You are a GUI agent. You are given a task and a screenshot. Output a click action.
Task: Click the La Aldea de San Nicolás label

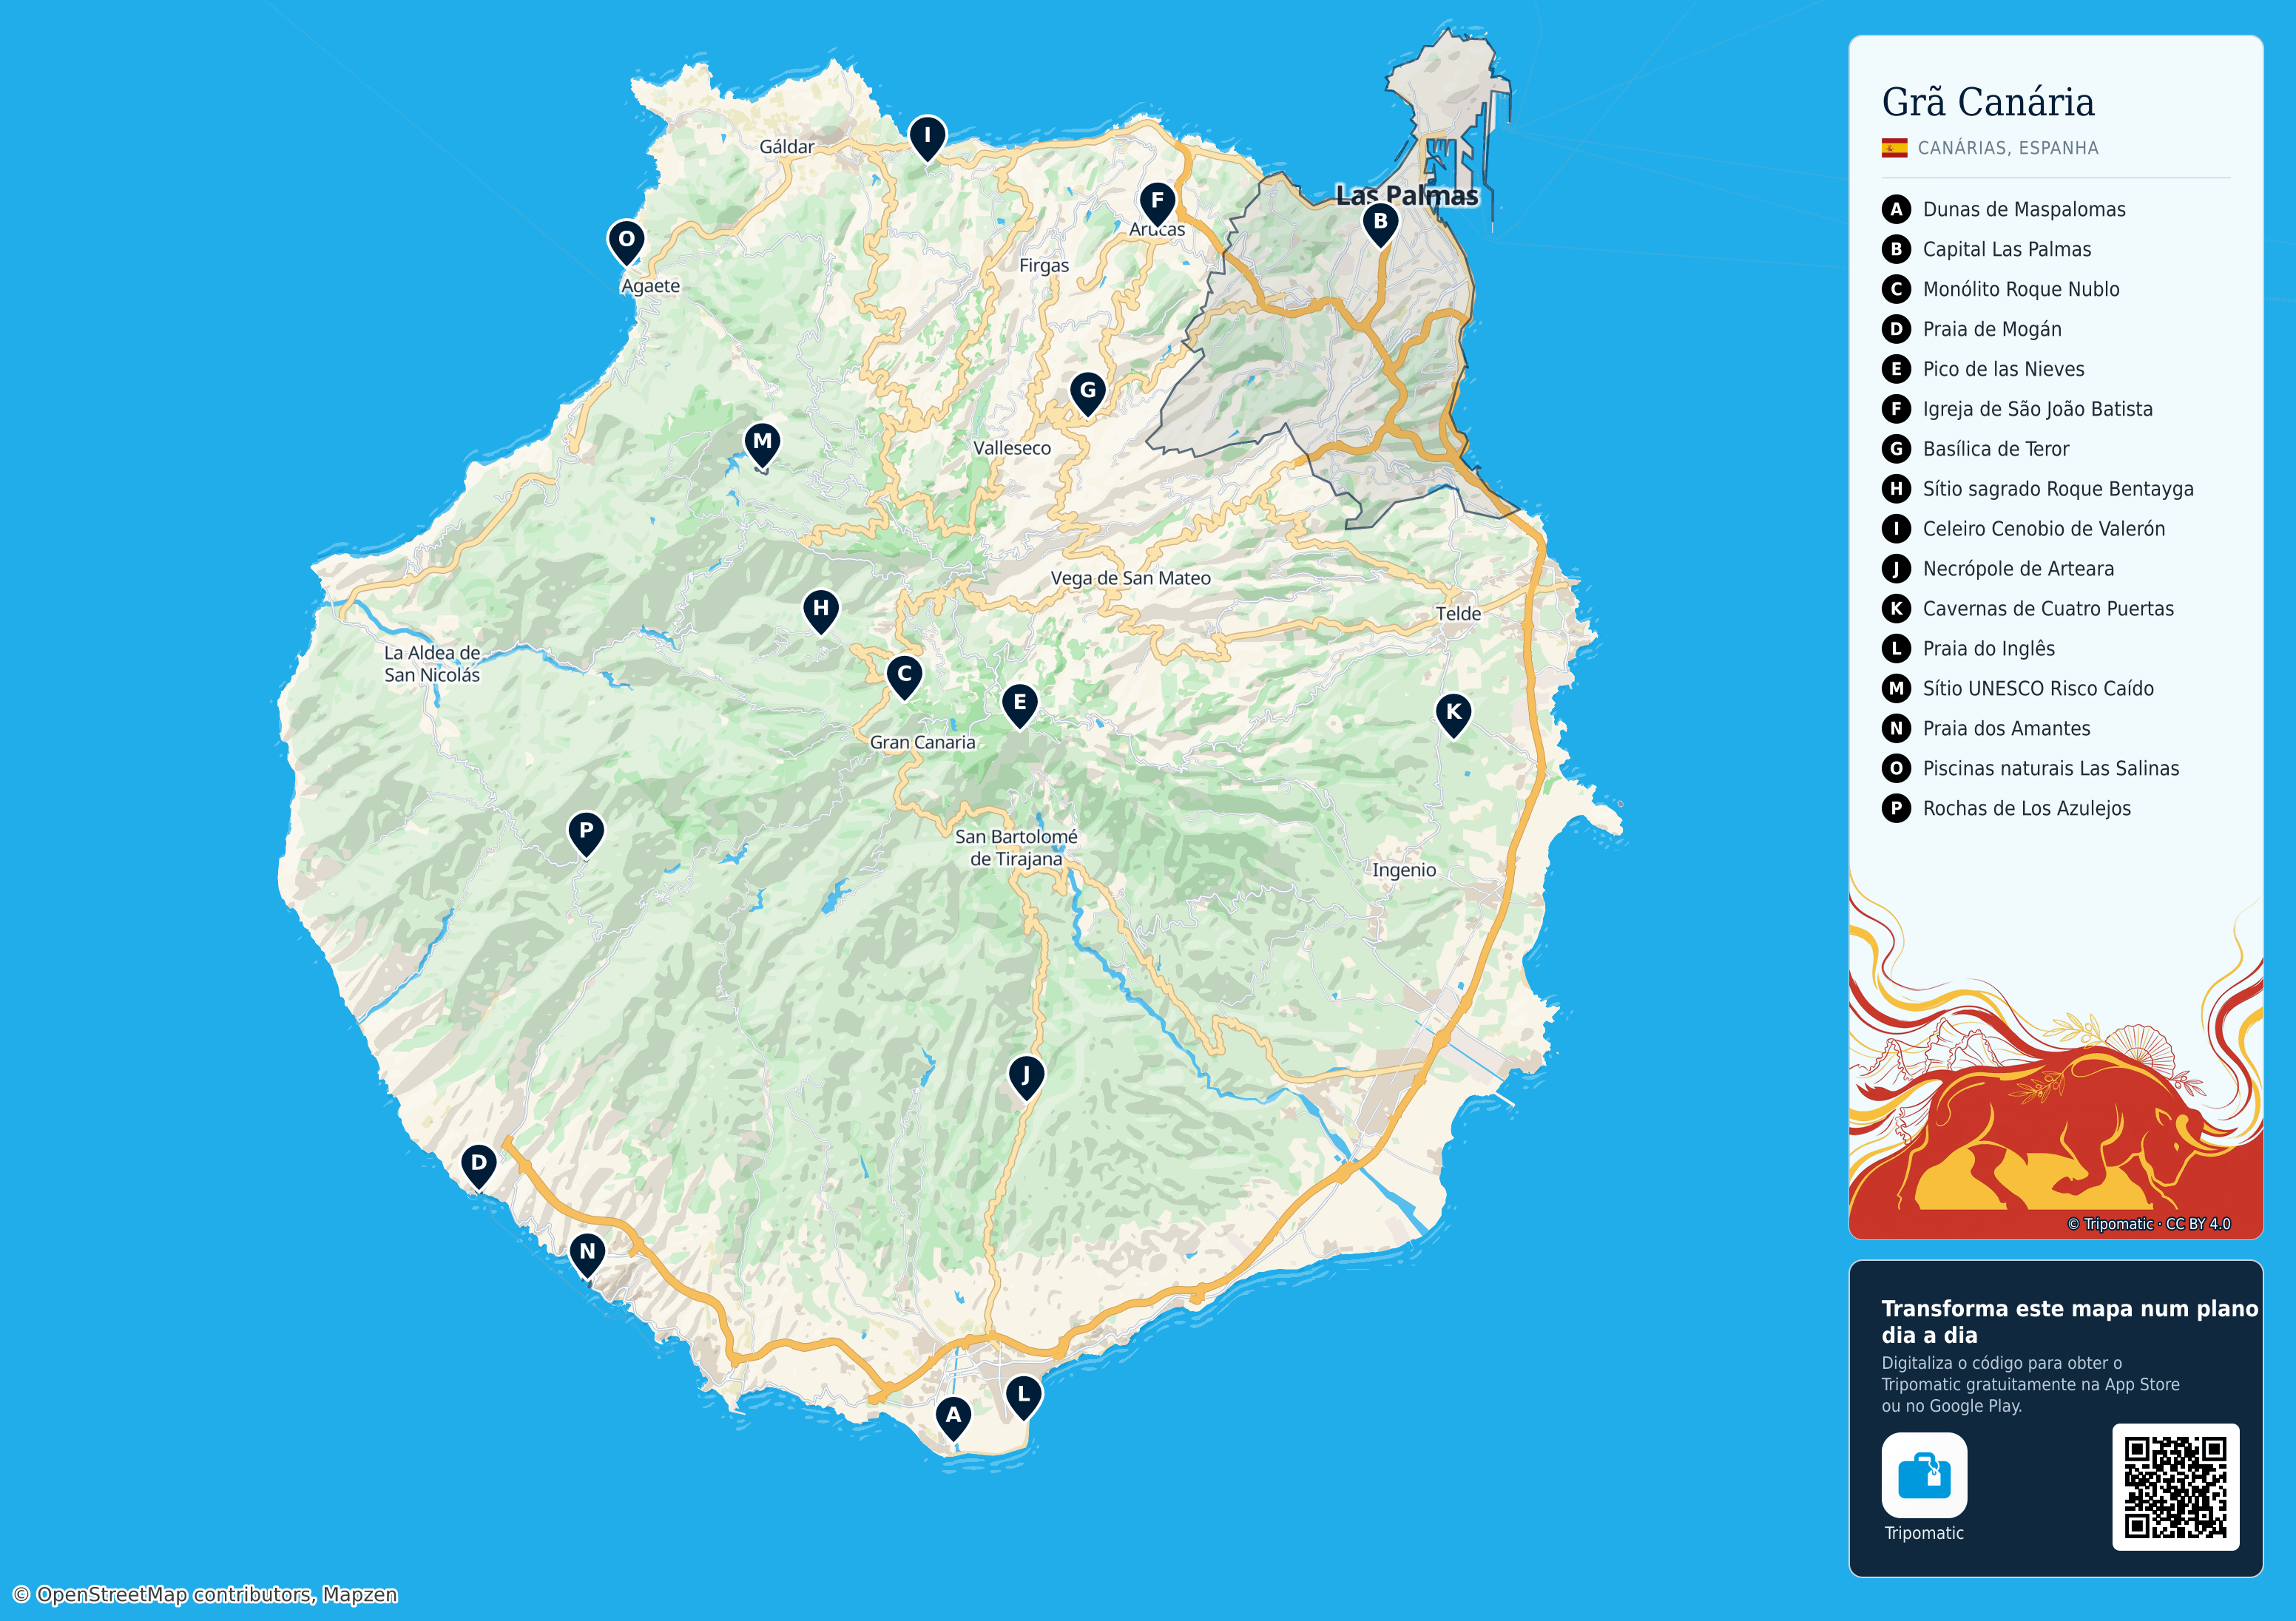[x=432, y=664]
